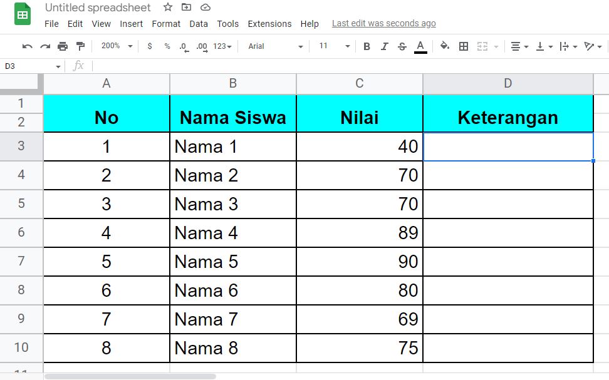
Task: Toggle italic formatting
Action: [384, 46]
